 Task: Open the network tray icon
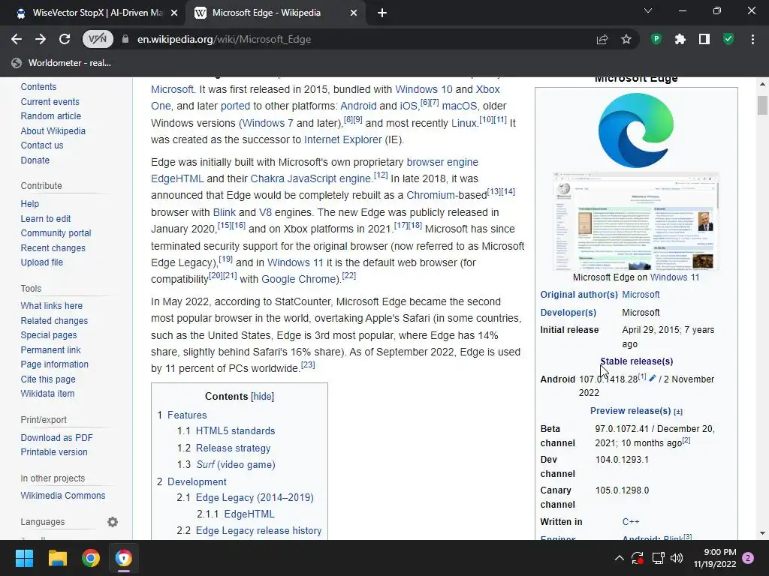pyautogui.click(x=658, y=558)
